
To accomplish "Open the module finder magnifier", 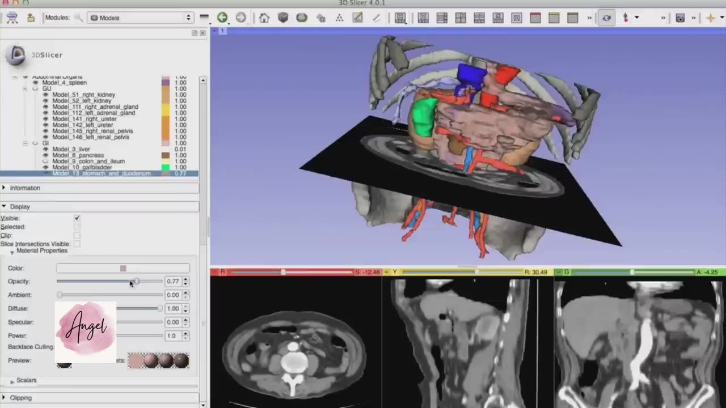I will click(78, 18).
